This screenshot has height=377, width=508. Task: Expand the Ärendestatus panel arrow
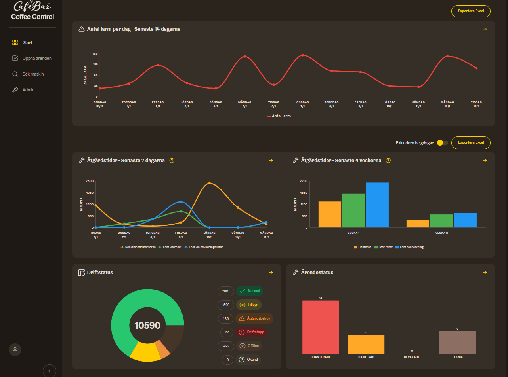[x=485, y=273]
